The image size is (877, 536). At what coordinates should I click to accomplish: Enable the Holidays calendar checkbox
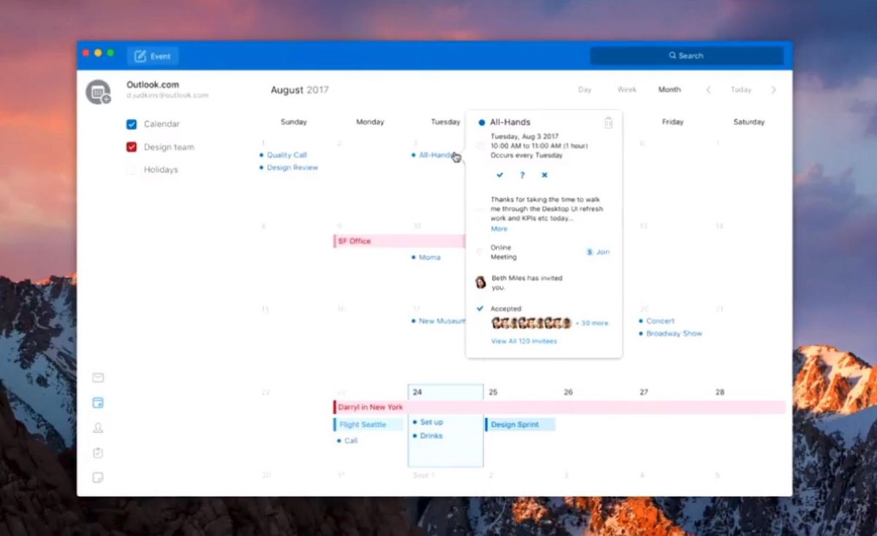(x=132, y=169)
